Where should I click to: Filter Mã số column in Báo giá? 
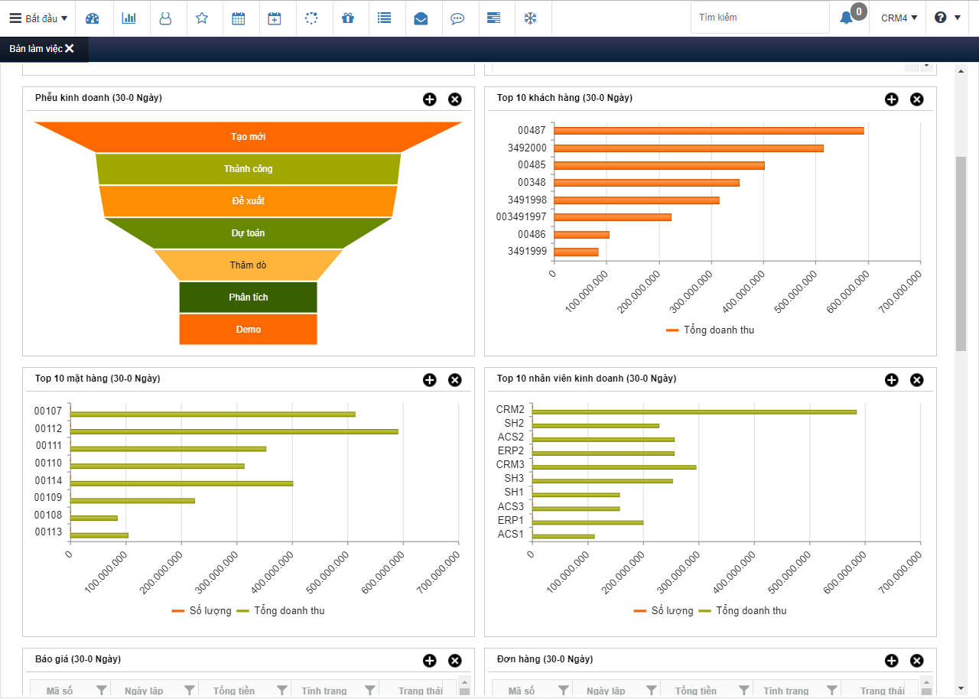(101, 691)
